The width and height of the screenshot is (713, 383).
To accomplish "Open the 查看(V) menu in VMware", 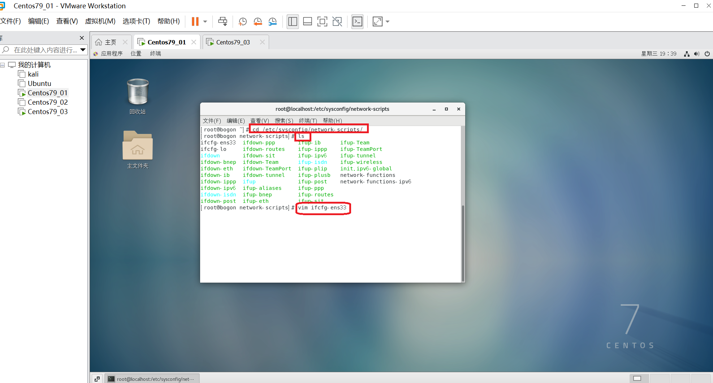I will coord(67,21).
